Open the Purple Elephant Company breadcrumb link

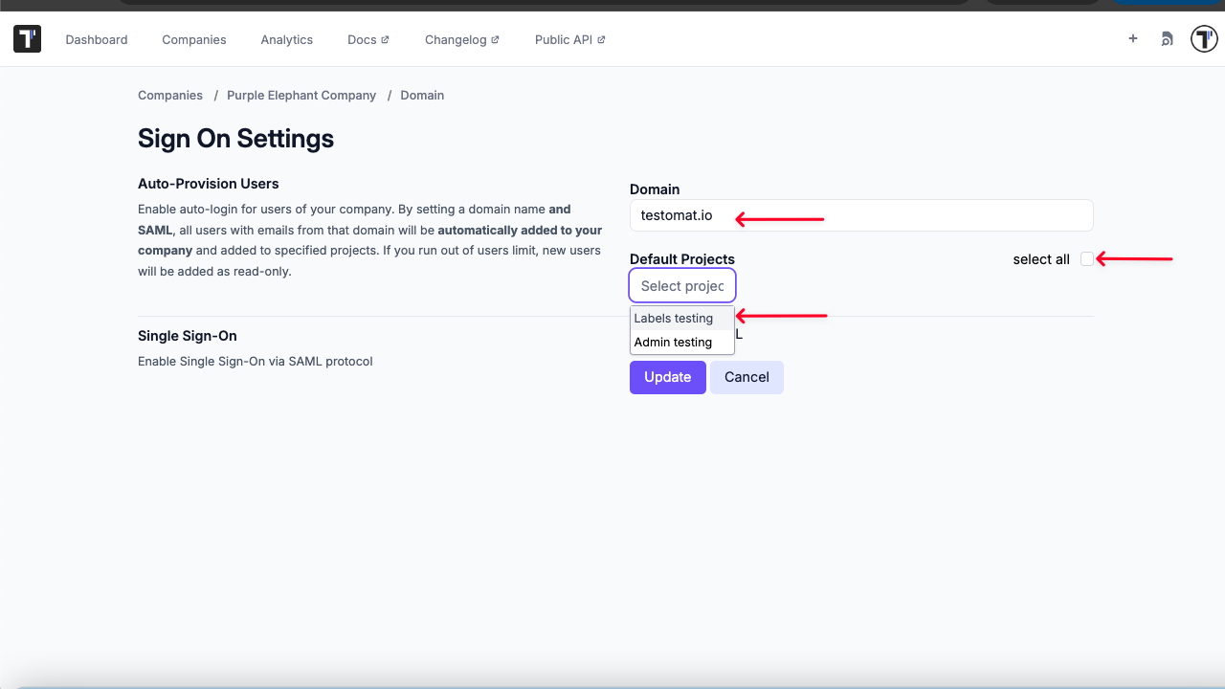(x=301, y=95)
